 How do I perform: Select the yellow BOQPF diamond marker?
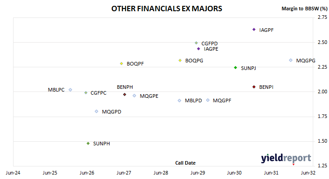coord(122,64)
